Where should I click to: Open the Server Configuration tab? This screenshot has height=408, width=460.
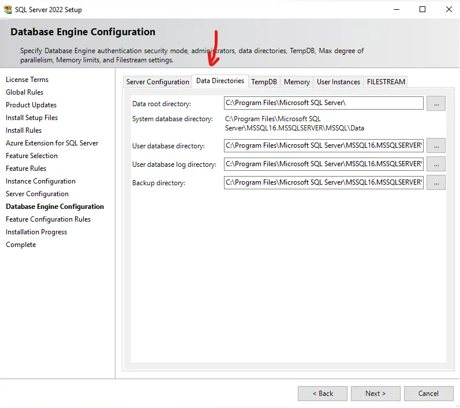pos(158,82)
